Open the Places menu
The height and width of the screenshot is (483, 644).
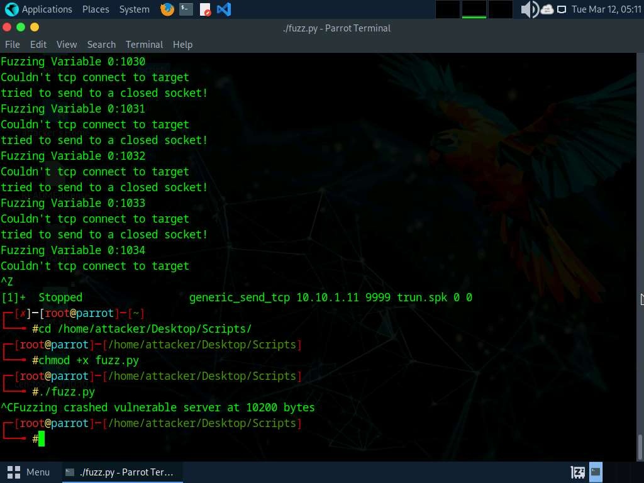[x=96, y=9]
